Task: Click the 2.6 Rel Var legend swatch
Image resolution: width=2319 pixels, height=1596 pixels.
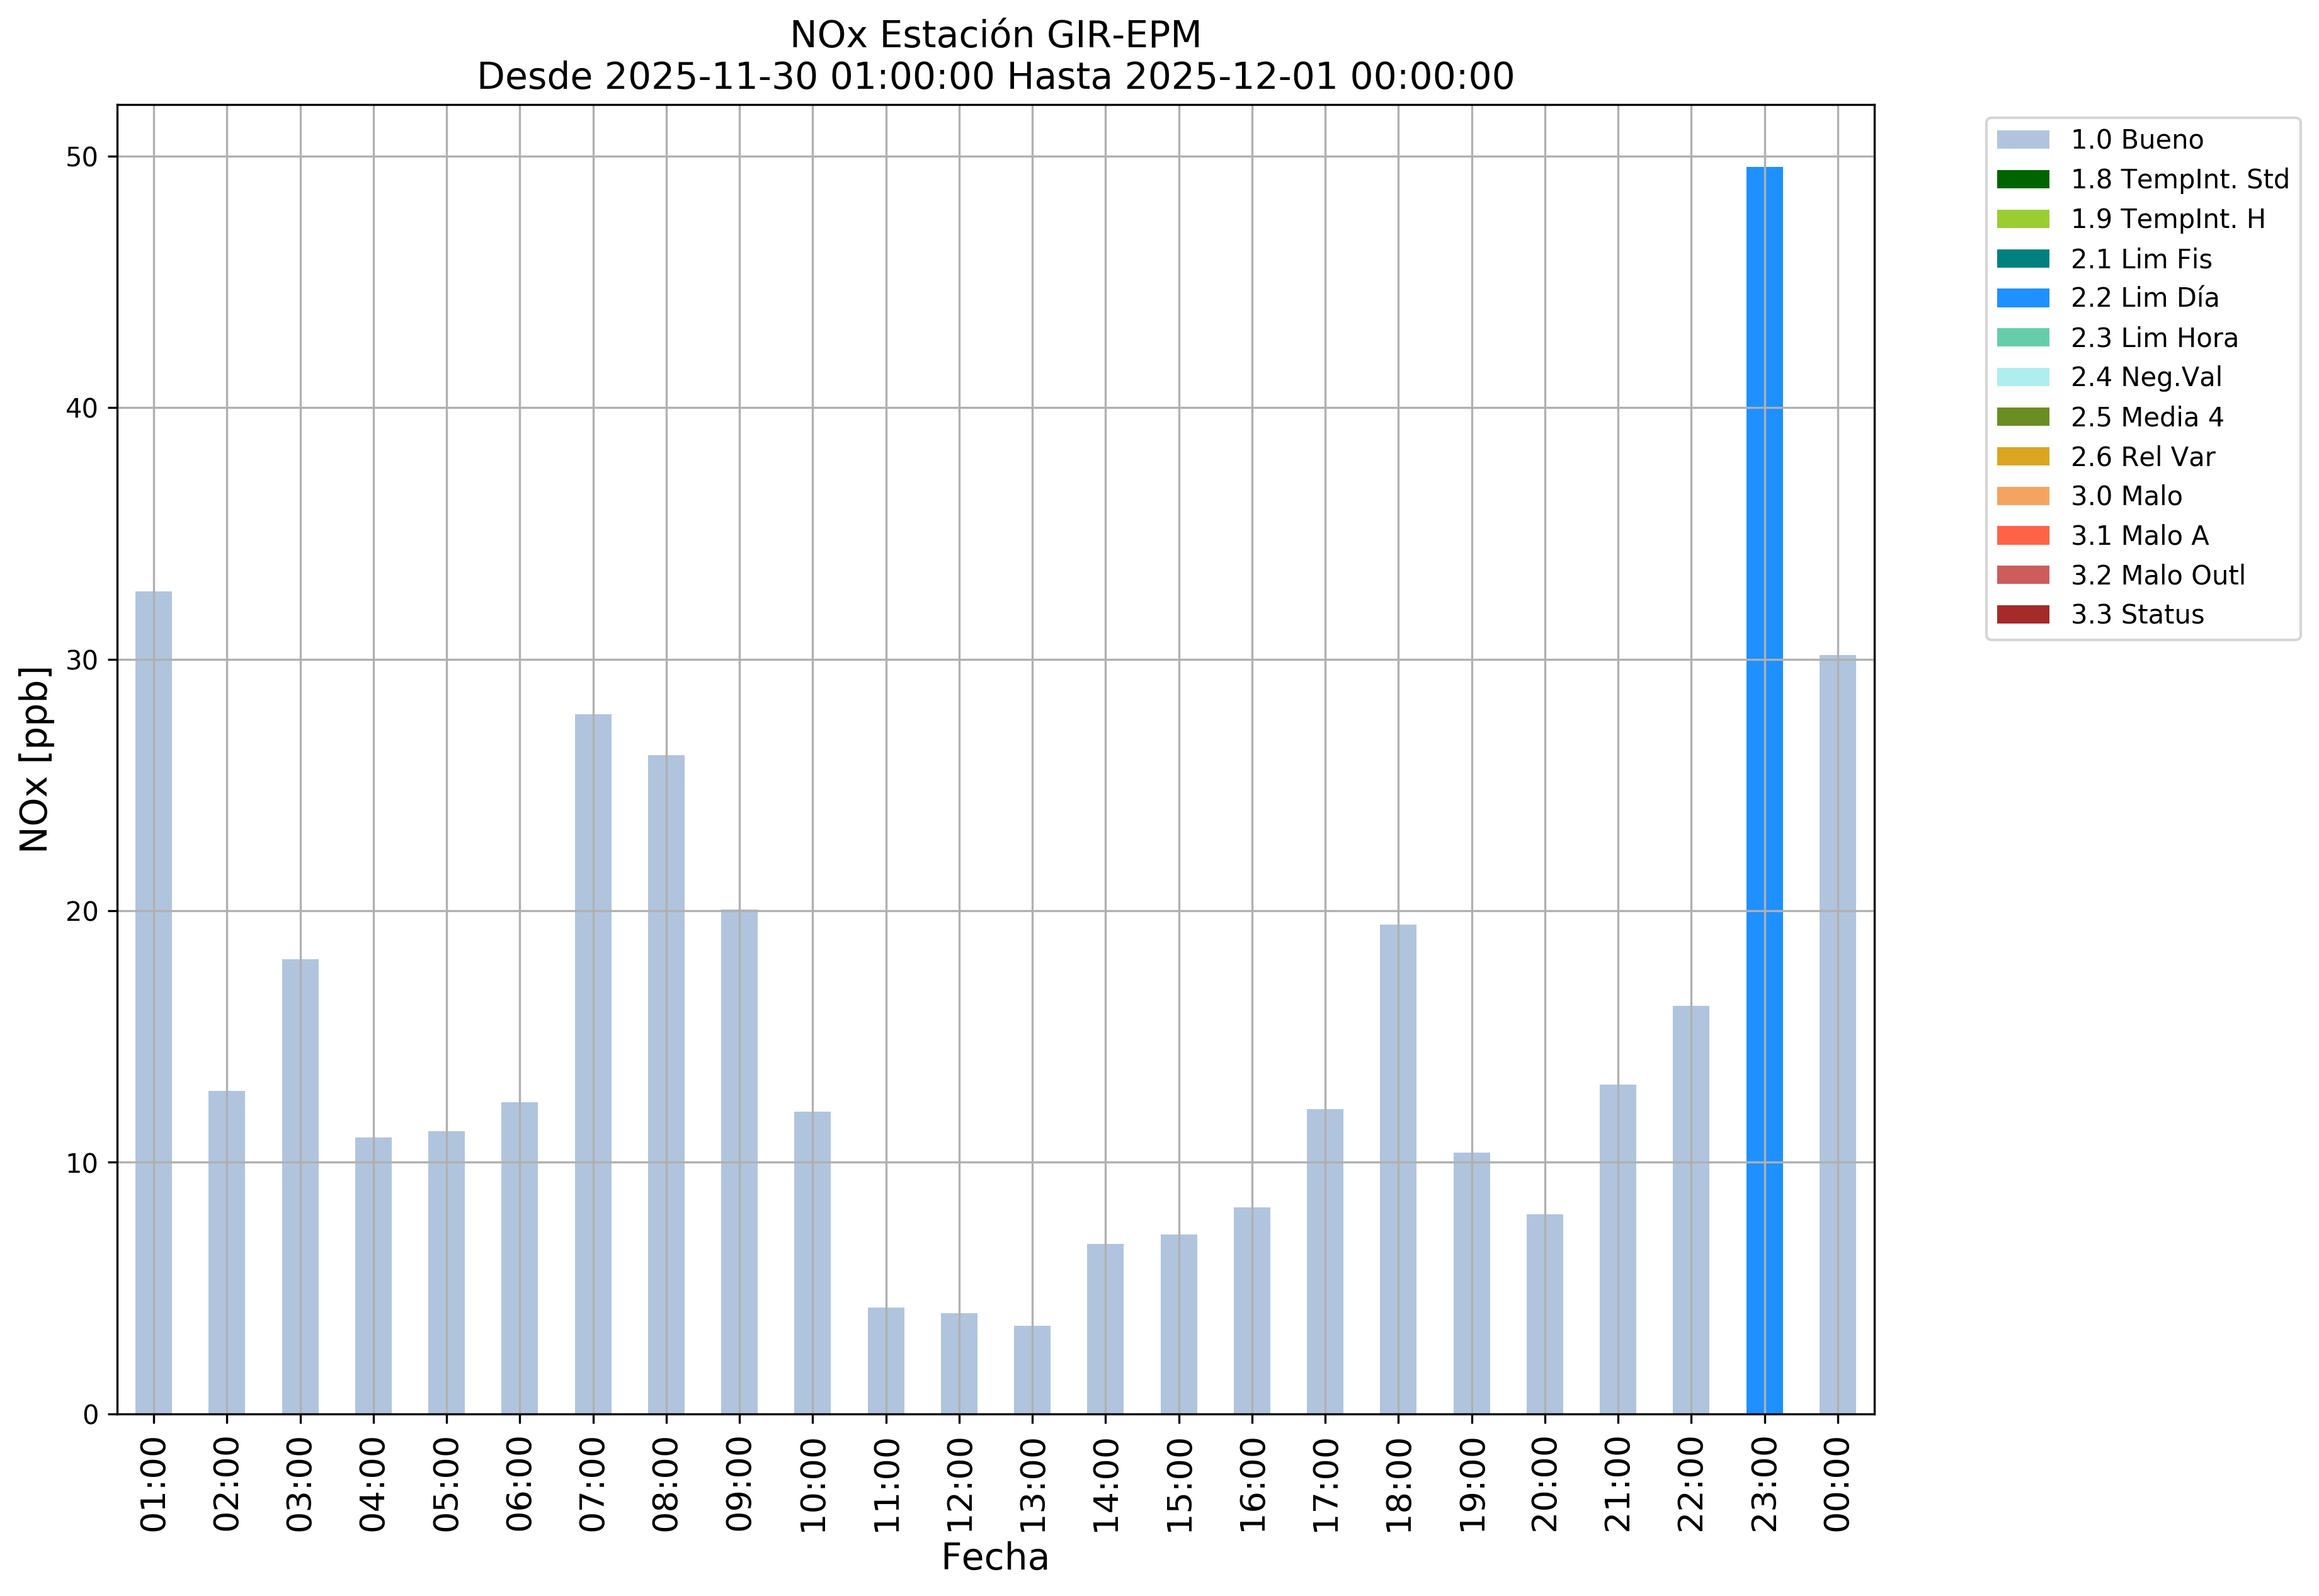Action: click(2022, 457)
